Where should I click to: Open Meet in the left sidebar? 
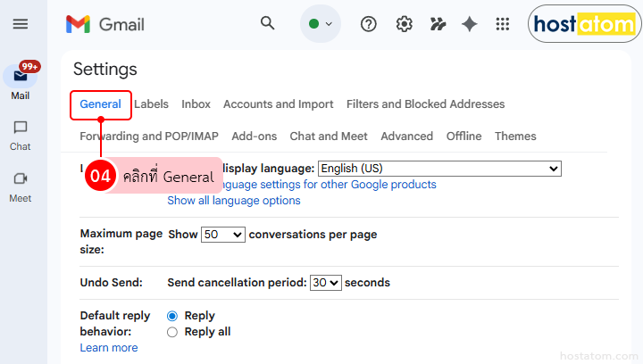(20, 188)
